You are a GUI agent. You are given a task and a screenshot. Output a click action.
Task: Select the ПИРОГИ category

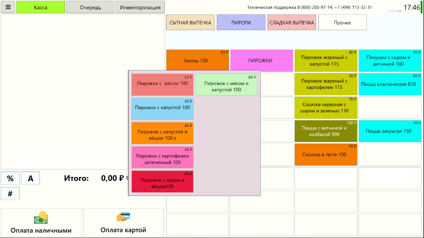[241, 23]
